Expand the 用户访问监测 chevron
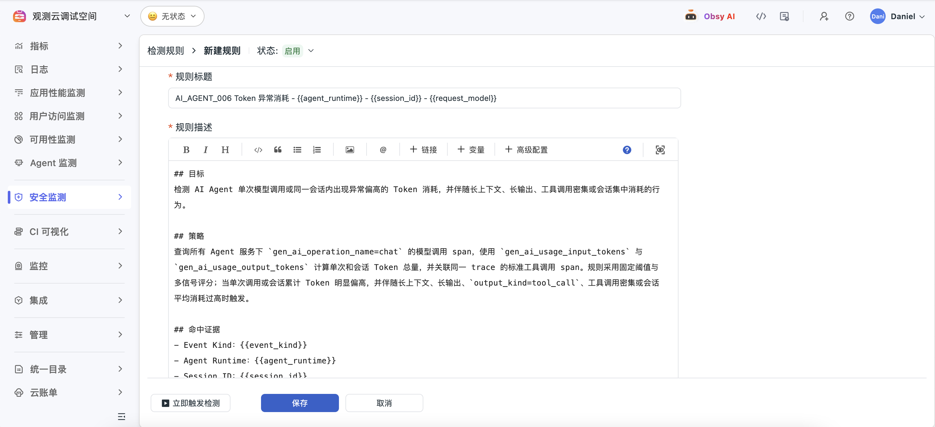 (x=120, y=116)
